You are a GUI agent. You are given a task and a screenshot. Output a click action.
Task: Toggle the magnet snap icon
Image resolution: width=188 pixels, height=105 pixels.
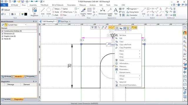tap(185, 33)
